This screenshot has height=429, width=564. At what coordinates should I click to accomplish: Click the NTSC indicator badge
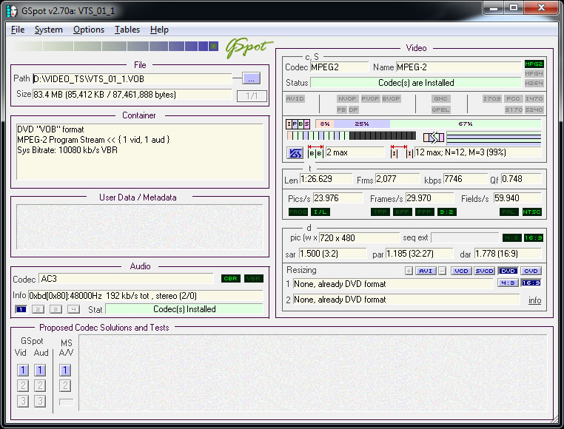click(531, 212)
